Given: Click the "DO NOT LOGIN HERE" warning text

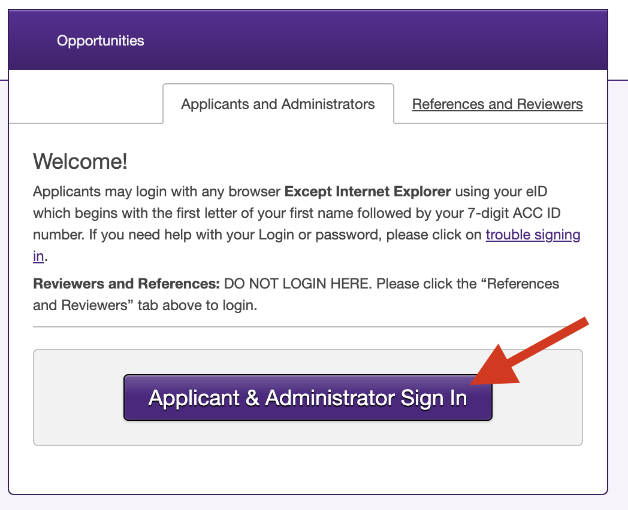Looking at the screenshot, I should click(297, 283).
